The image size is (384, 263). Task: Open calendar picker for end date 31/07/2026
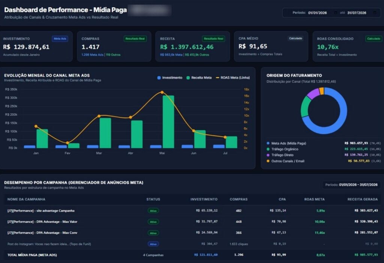click(x=375, y=13)
